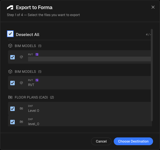160x150 pixels.
Task: Click the first BIM MODELS (1) header text
Action: tap(28, 46)
